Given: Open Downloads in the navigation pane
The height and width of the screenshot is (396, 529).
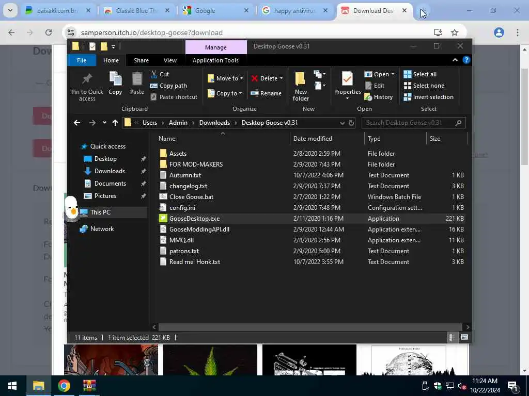Looking at the screenshot, I should point(110,171).
